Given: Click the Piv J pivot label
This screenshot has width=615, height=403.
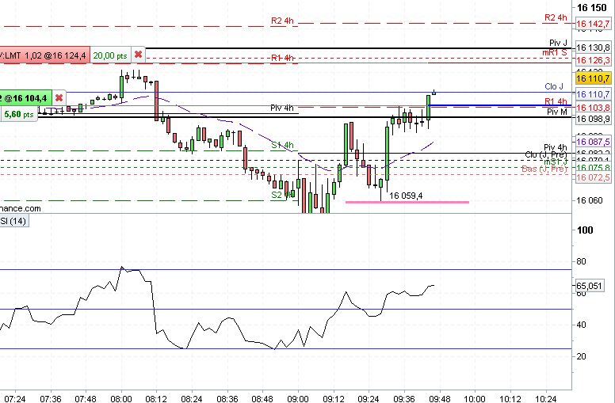Looking at the screenshot, I should 558,43.
